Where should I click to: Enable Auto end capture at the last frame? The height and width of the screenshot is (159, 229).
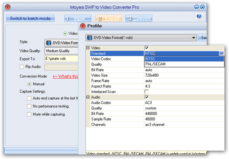(29, 98)
